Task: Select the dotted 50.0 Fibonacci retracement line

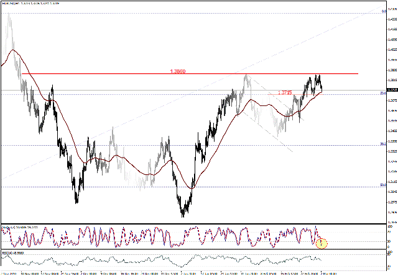Action: (93, 186)
